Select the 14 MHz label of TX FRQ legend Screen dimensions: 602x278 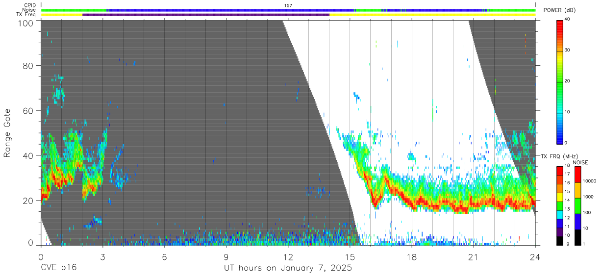pyautogui.click(x=568, y=201)
